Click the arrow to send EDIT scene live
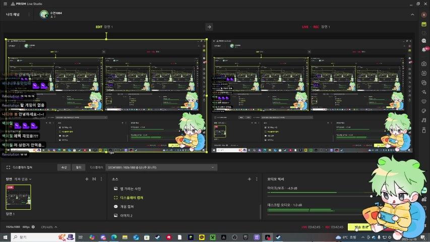This screenshot has height=242, width=430. click(x=209, y=27)
